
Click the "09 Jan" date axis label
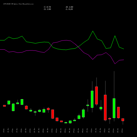82,130
